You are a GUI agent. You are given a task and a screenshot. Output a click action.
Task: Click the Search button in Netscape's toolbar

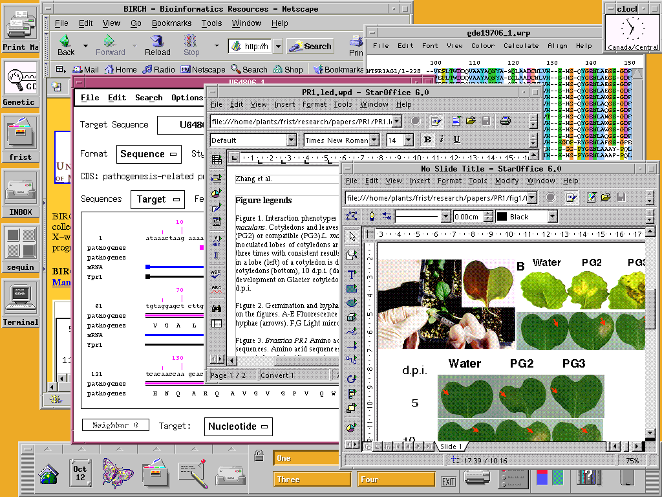[x=310, y=46]
